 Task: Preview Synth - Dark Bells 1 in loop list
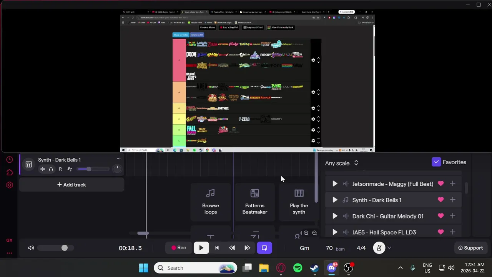pyautogui.click(x=335, y=200)
